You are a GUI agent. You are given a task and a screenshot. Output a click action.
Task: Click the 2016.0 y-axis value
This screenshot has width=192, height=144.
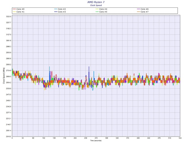(9, 137)
